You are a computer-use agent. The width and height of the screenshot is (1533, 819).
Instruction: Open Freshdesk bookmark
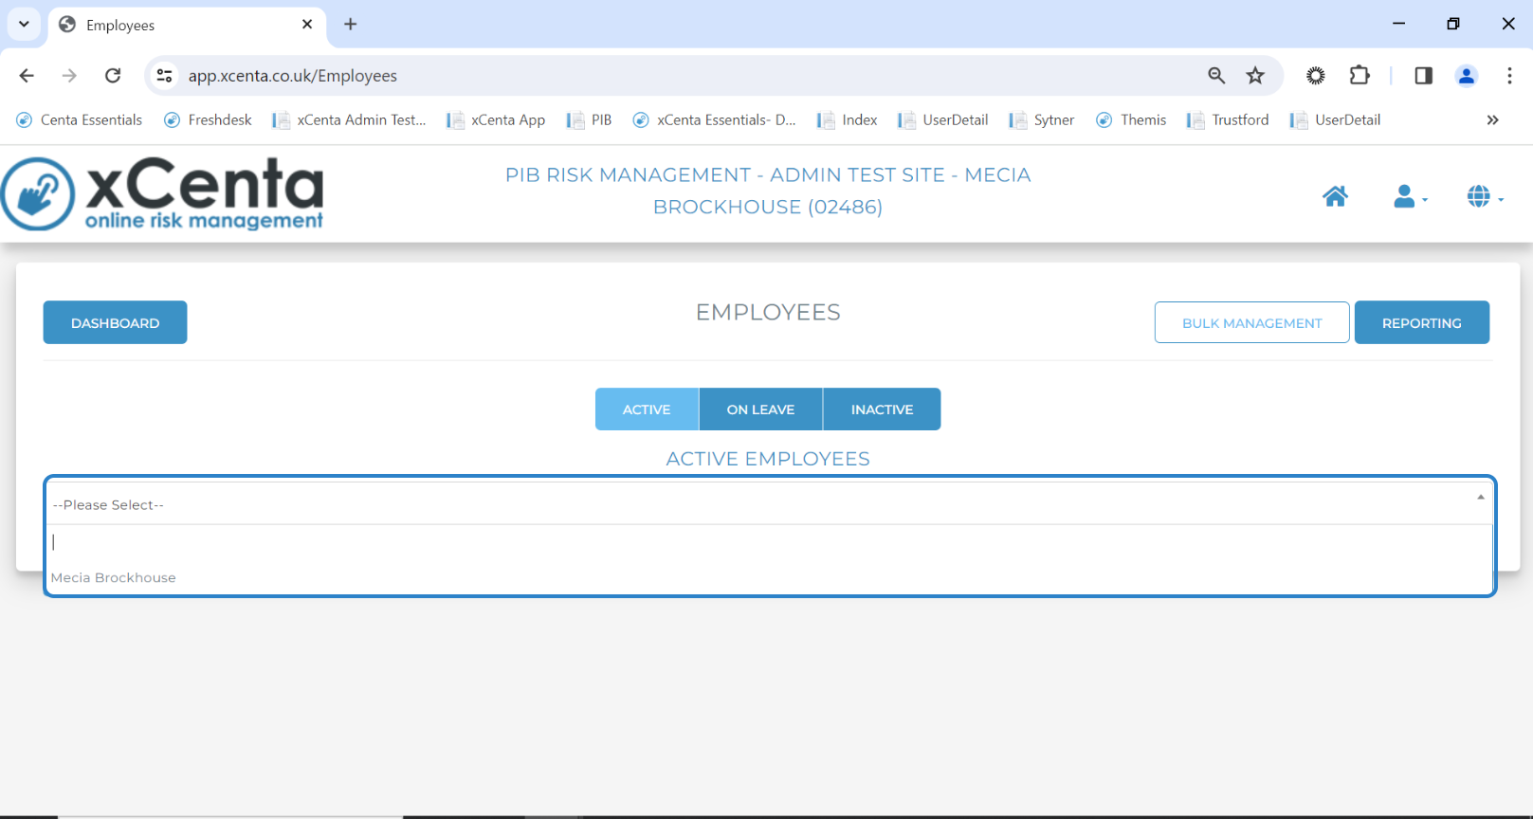[208, 120]
